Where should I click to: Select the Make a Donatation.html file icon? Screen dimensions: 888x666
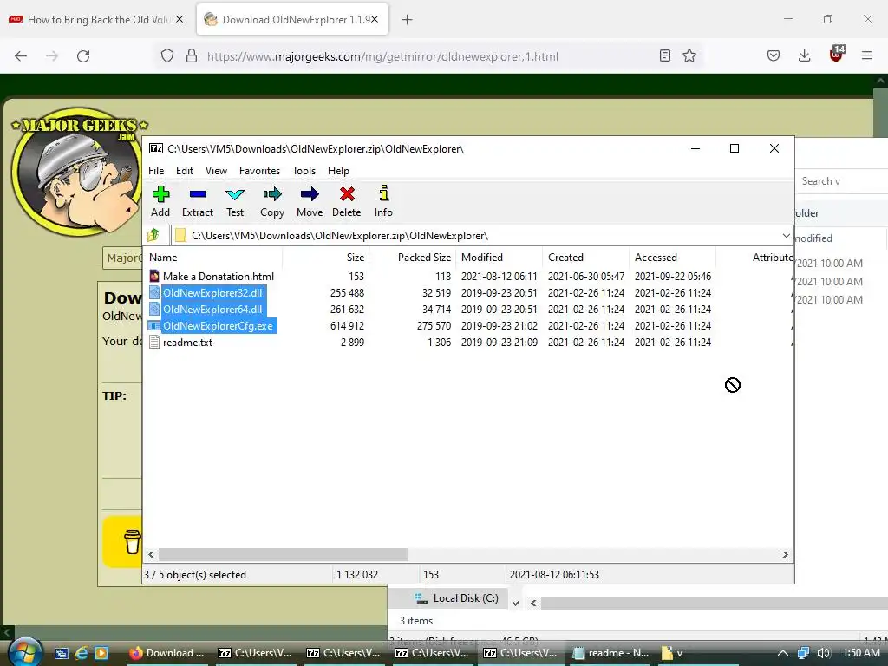click(x=154, y=277)
